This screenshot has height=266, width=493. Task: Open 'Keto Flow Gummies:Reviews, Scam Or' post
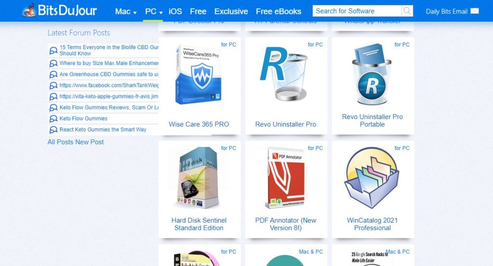pyautogui.click(x=109, y=107)
